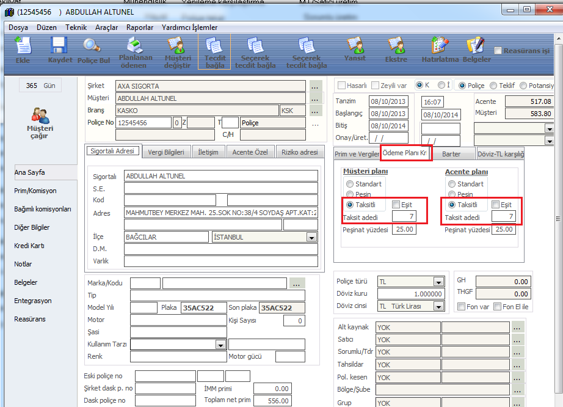This screenshot has width=563, height=407.
Task: Expand the Kullanım Tarzı dropdown
Action: (220, 345)
